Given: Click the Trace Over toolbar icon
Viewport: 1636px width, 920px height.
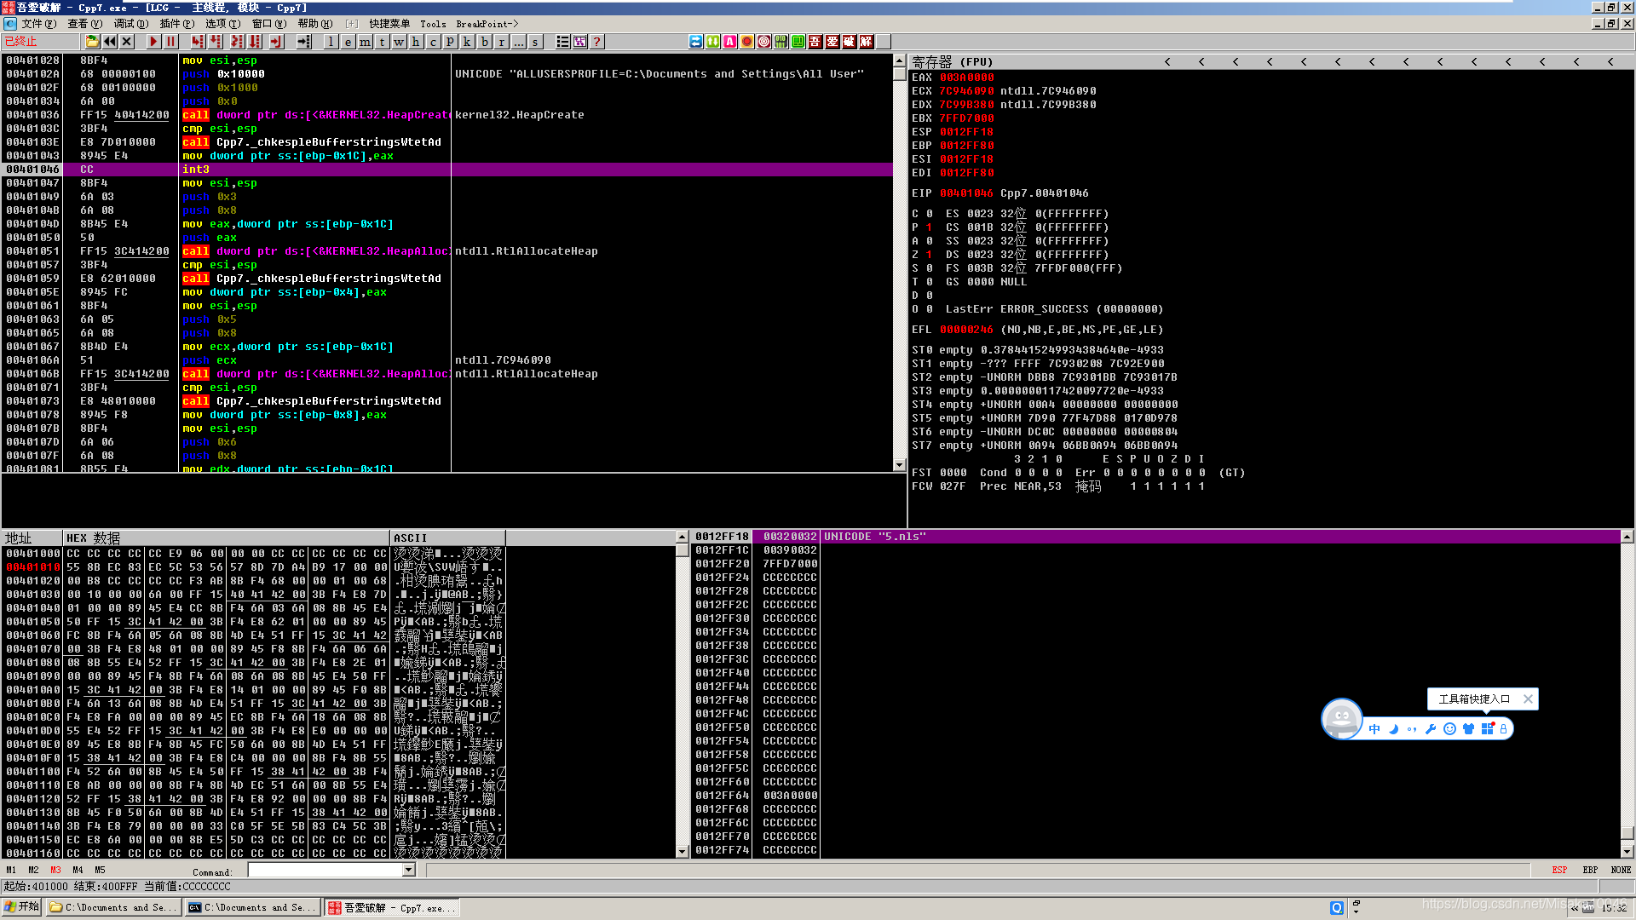Looking at the screenshot, I should (255, 42).
